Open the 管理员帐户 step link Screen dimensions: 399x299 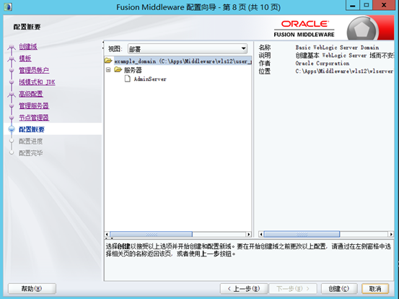(34, 70)
